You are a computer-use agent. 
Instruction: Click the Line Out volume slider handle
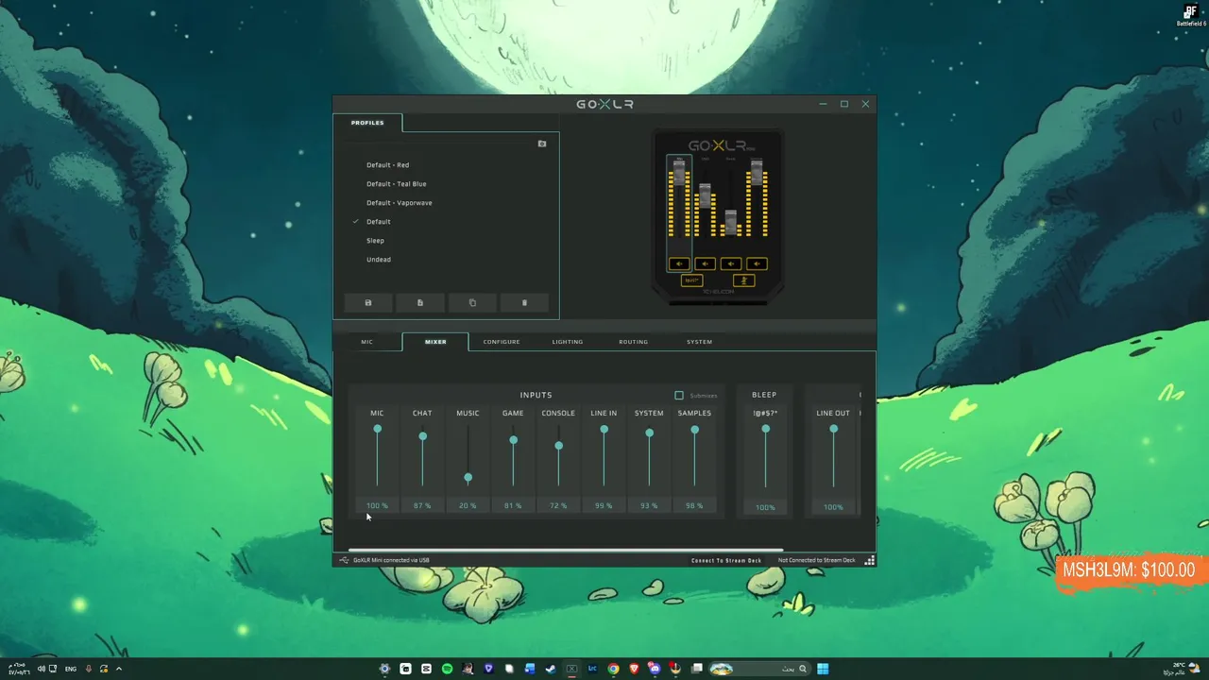833,430
